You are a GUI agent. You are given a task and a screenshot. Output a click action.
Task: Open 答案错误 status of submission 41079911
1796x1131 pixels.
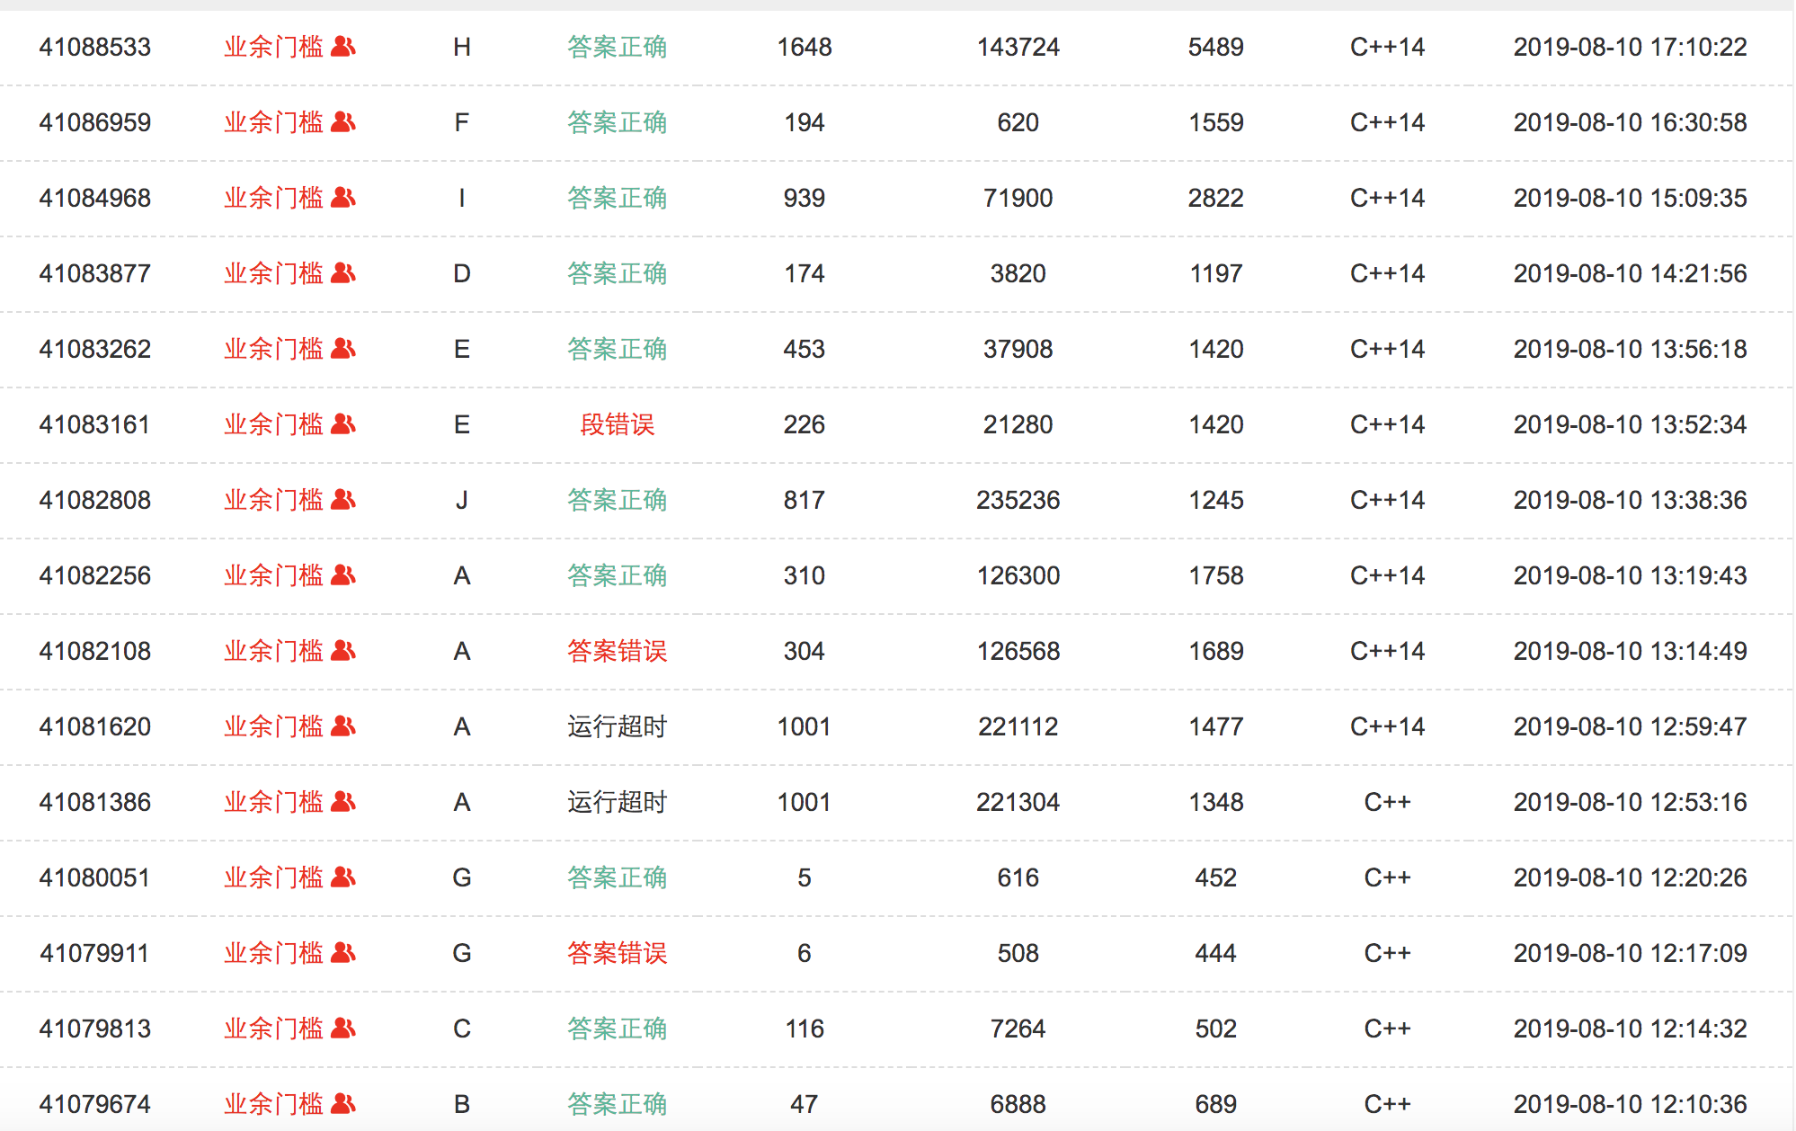(617, 953)
